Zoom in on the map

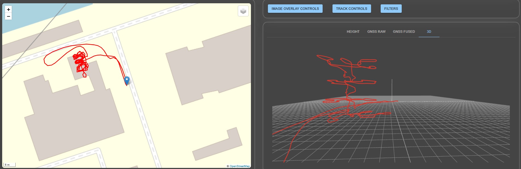click(8, 10)
